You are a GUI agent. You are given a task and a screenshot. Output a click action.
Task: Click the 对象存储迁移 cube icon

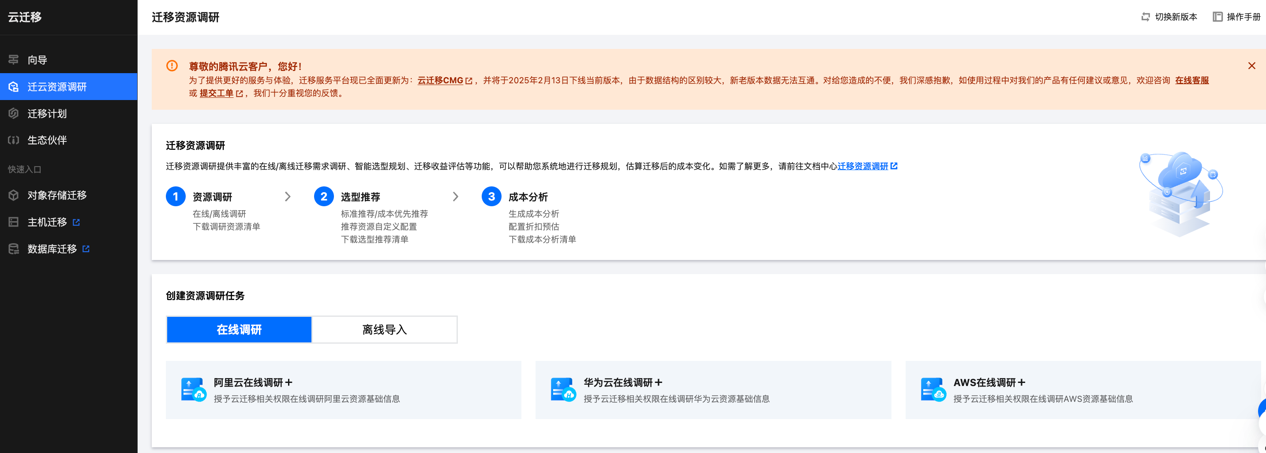[x=14, y=195]
